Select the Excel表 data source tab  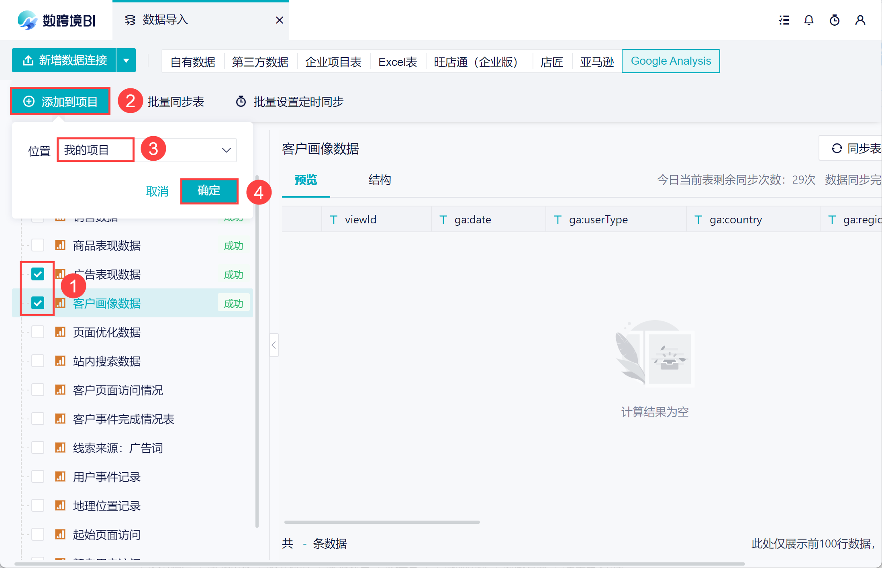tap(398, 62)
